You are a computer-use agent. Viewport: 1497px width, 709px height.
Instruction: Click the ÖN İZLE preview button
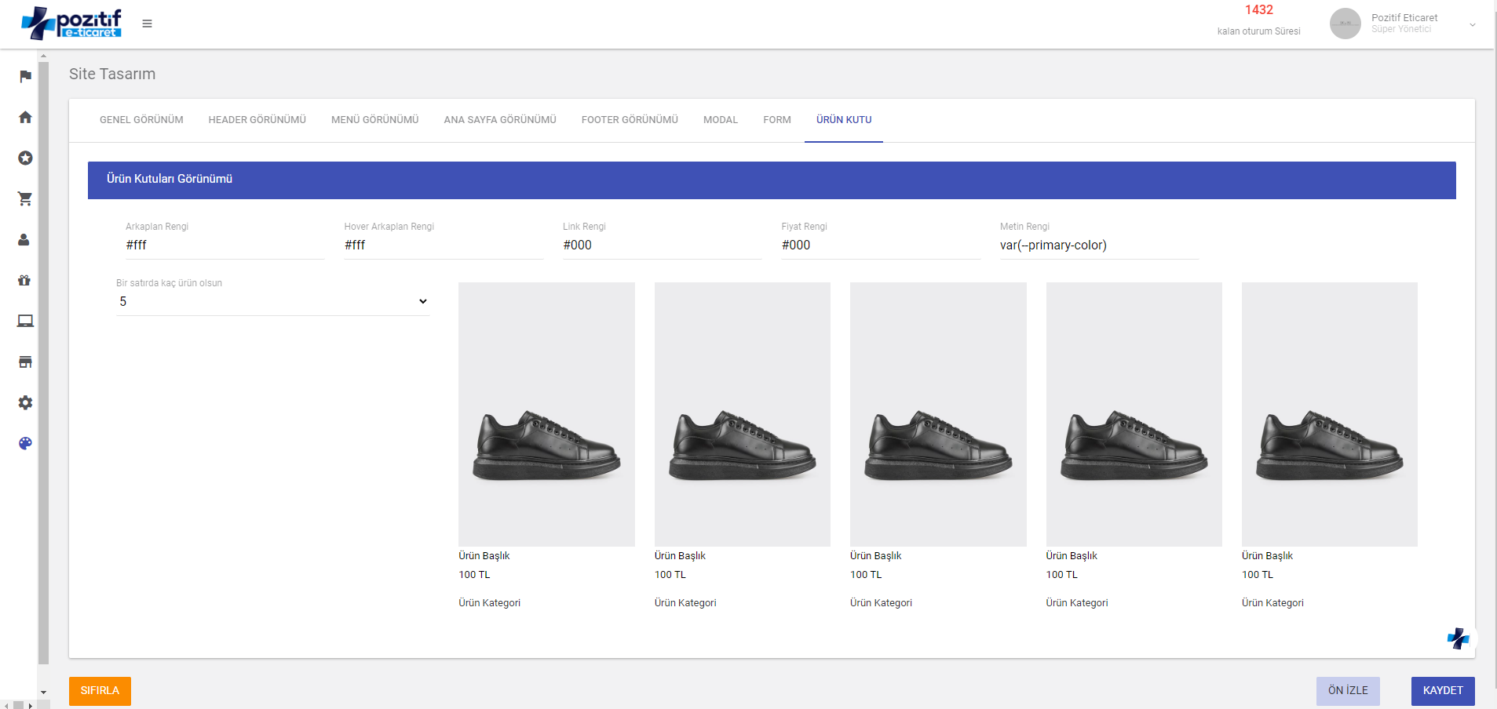(1347, 690)
